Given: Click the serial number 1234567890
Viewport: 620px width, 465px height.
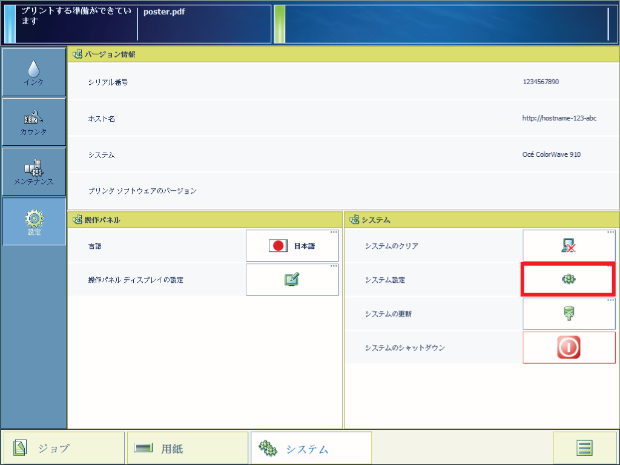Looking at the screenshot, I should (541, 82).
